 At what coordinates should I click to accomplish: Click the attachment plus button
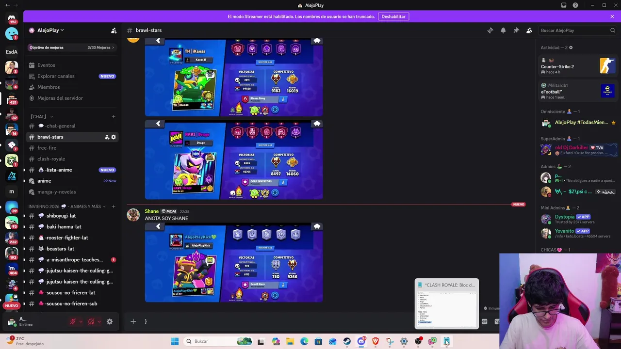point(133,321)
